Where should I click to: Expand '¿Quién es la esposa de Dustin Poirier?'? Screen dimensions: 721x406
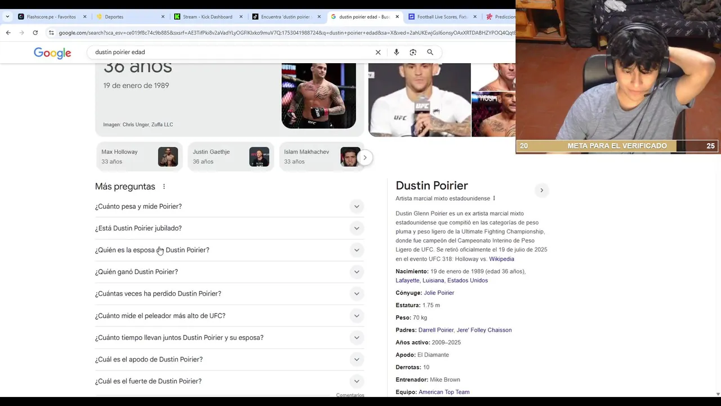tap(229, 250)
